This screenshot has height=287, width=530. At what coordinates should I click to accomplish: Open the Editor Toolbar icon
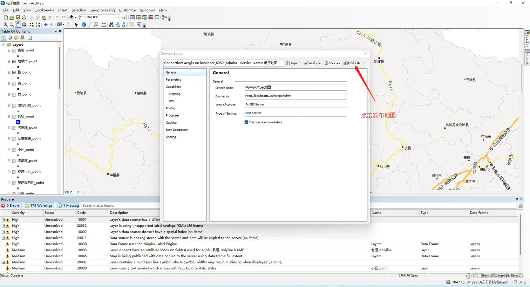pyautogui.click(x=125, y=17)
